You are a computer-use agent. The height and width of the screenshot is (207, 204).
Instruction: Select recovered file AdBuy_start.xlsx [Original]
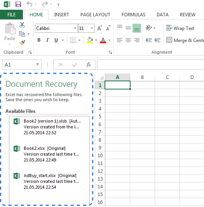coord(49,181)
